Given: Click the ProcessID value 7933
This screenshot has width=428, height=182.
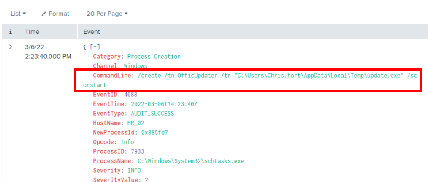Looking at the screenshot, I should pyautogui.click(x=137, y=152).
